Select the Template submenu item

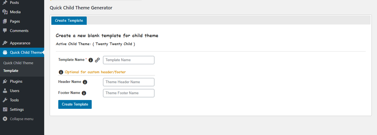(11, 71)
